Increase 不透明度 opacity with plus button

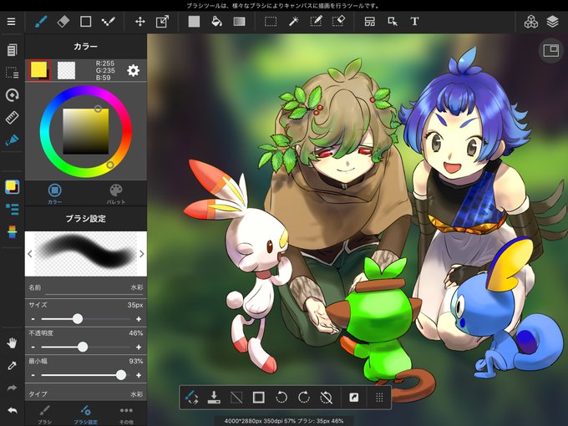tap(139, 347)
